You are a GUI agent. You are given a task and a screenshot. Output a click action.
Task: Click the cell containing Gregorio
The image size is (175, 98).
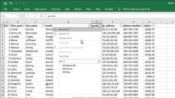pyautogui.click(x=18, y=84)
